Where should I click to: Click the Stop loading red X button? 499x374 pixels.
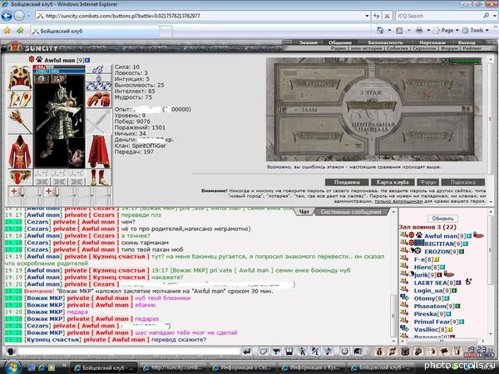(x=387, y=16)
